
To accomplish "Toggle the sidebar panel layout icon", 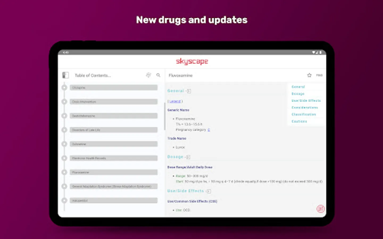I will tap(65, 75).
